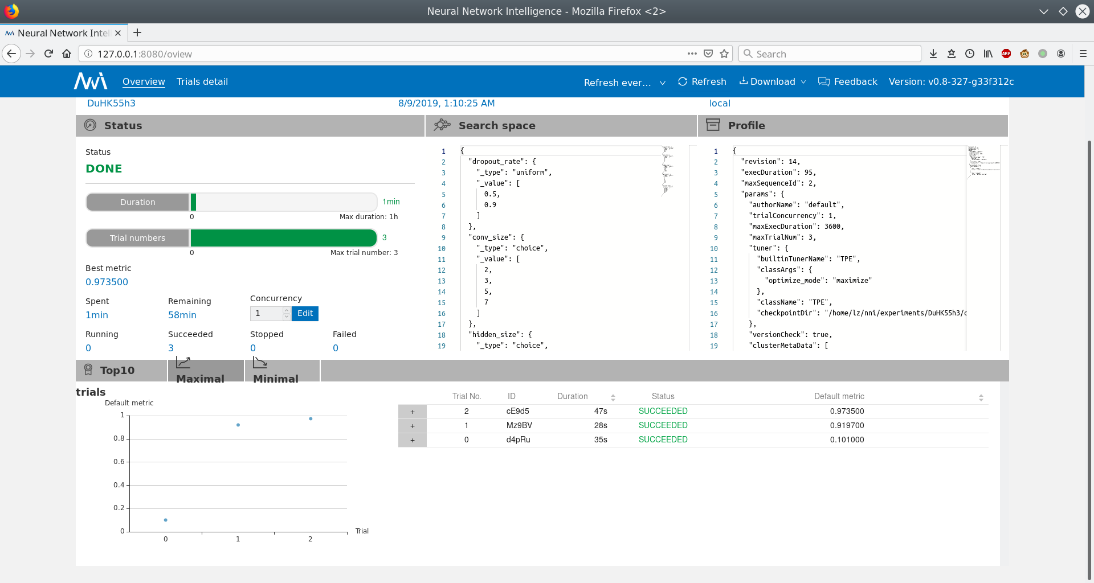Open the Feedback link

(848, 81)
